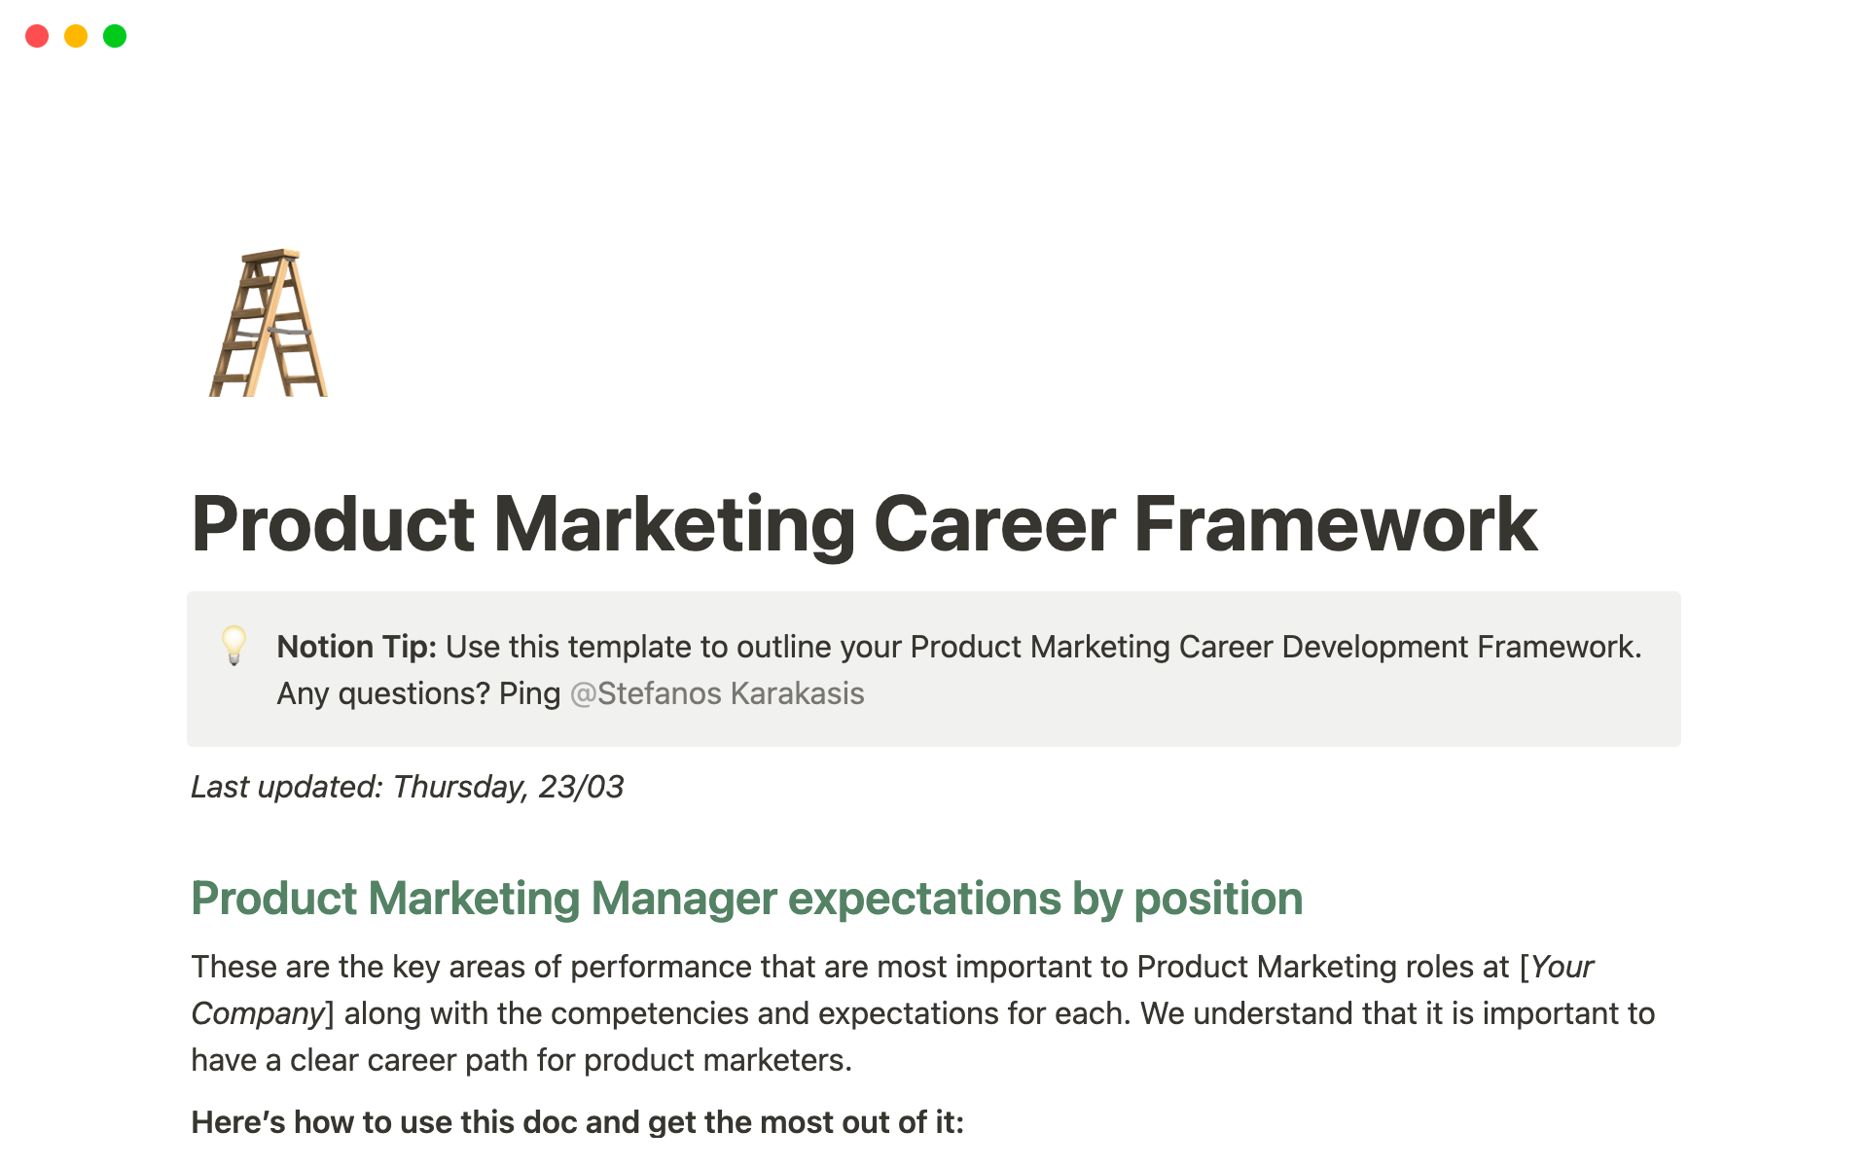Image resolution: width=1868 pixels, height=1167 pixels.
Task: Click the Last updated date line
Action: tap(409, 787)
